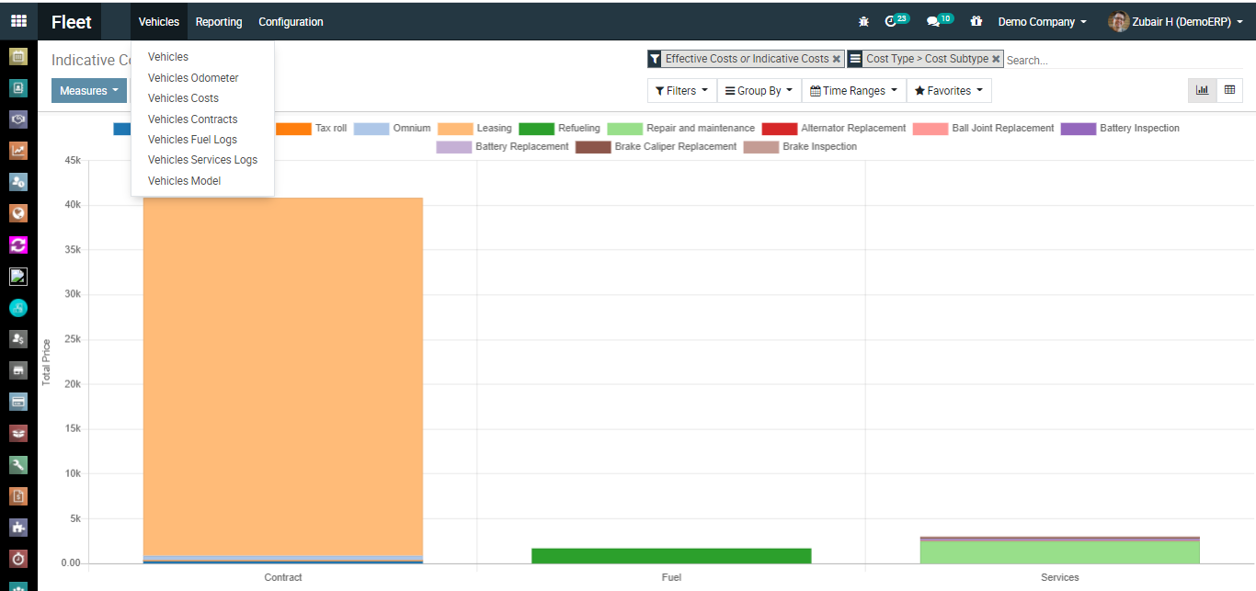Open the Favorites menu
The width and height of the screenshot is (1256, 591).
pos(949,90)
